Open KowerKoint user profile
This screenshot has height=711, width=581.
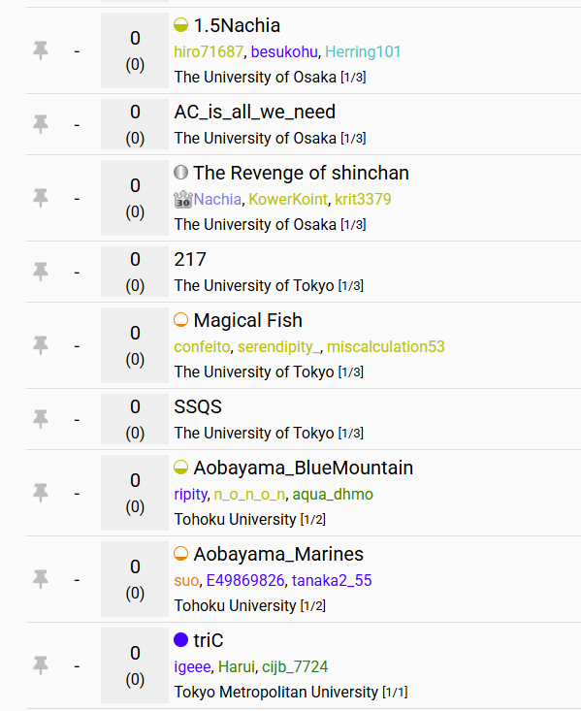pos(288,199)
